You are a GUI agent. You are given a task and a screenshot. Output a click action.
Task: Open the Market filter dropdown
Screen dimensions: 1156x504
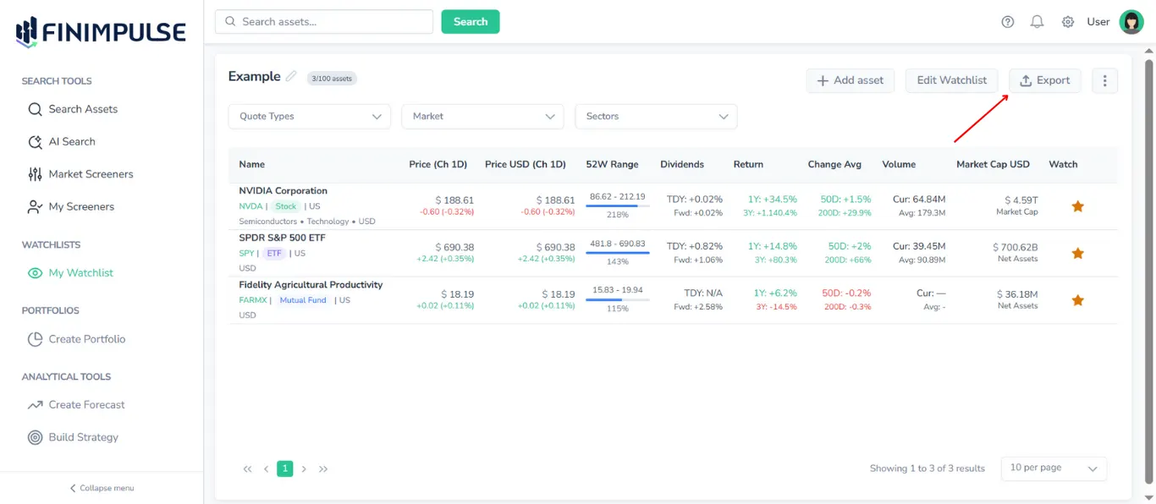[x=482, y=117]
